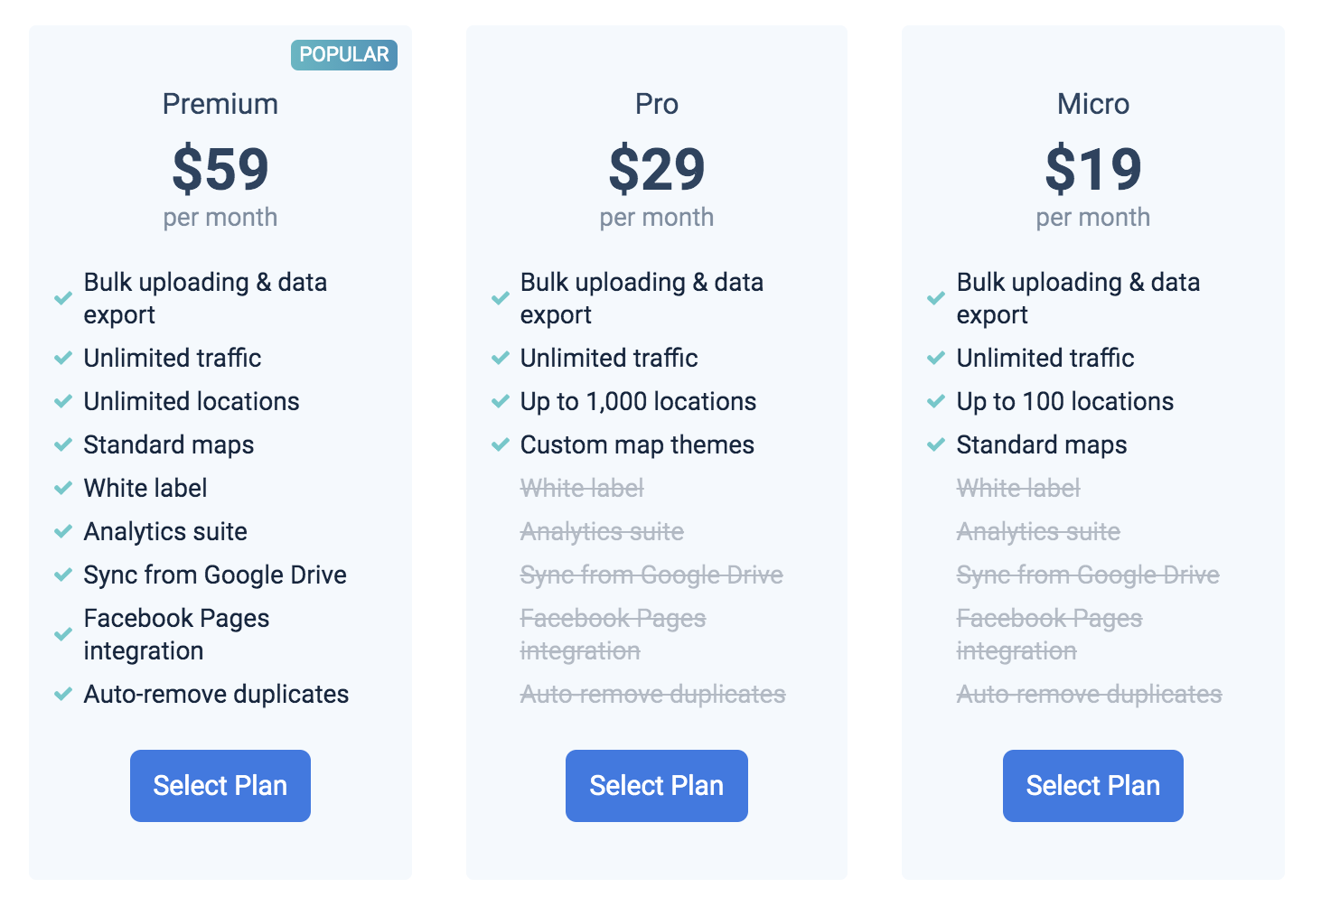Screen dimensions: 1321x916
Task: Click the $29 price in Pro
Action: pos(657,169)
